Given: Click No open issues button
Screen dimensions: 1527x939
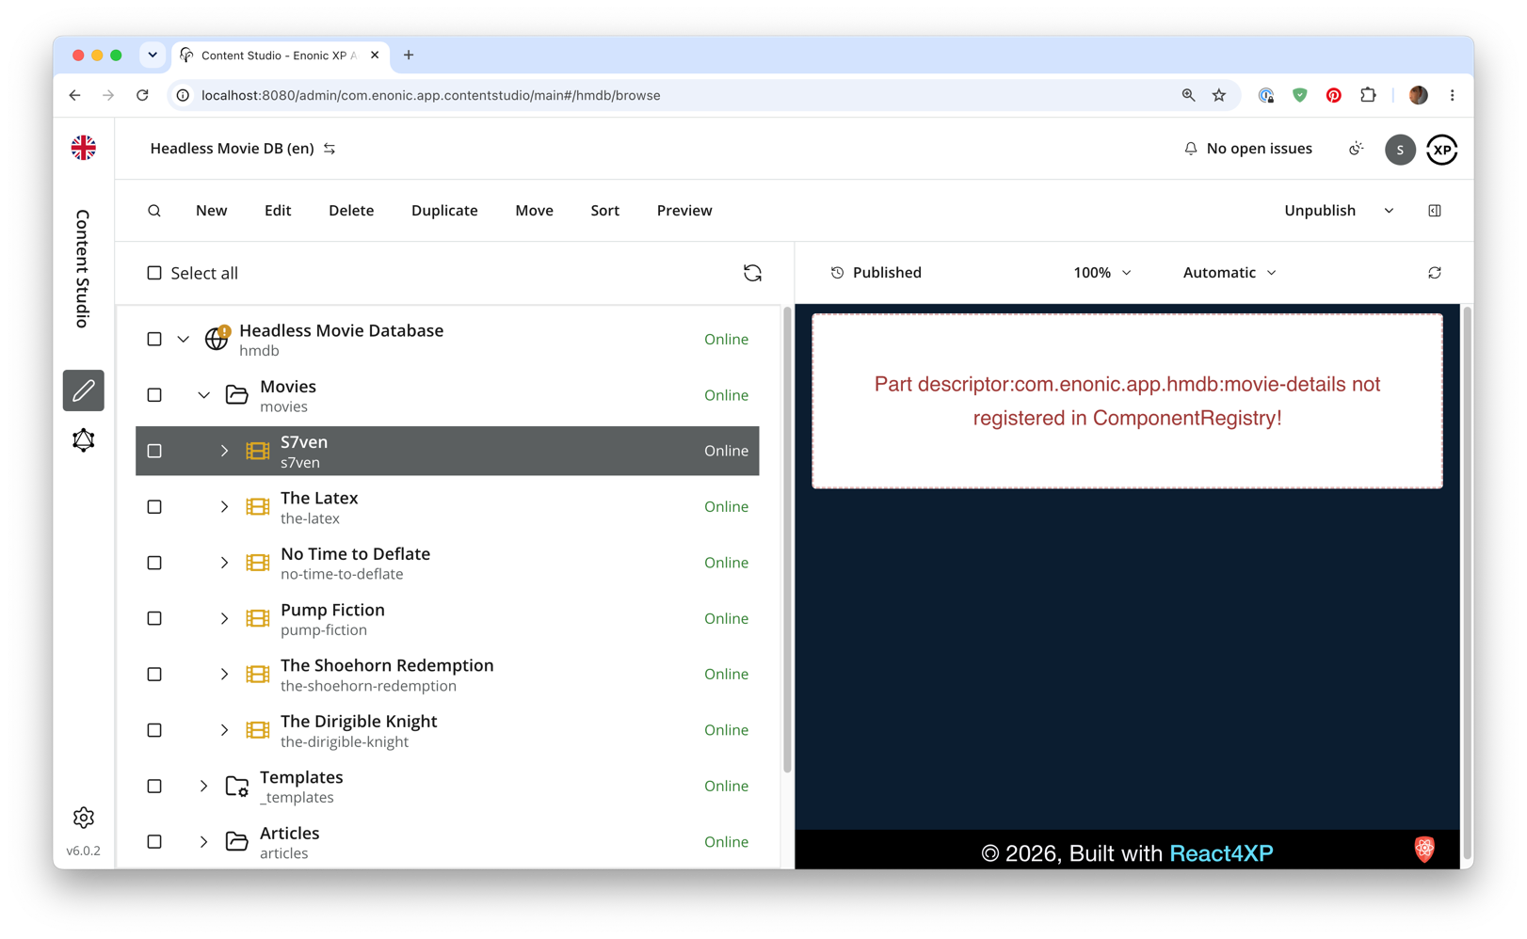Looking at the screenshot, I should pyautogui.click(x=1247, y=149).
